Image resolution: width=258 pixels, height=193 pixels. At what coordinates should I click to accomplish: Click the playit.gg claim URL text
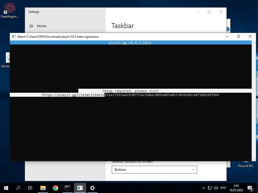pyautogui.click(x=131, y=95)
